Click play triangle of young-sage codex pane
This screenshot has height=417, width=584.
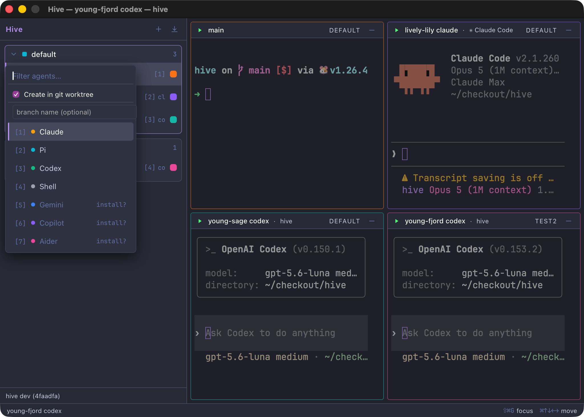tap(200, 221)
